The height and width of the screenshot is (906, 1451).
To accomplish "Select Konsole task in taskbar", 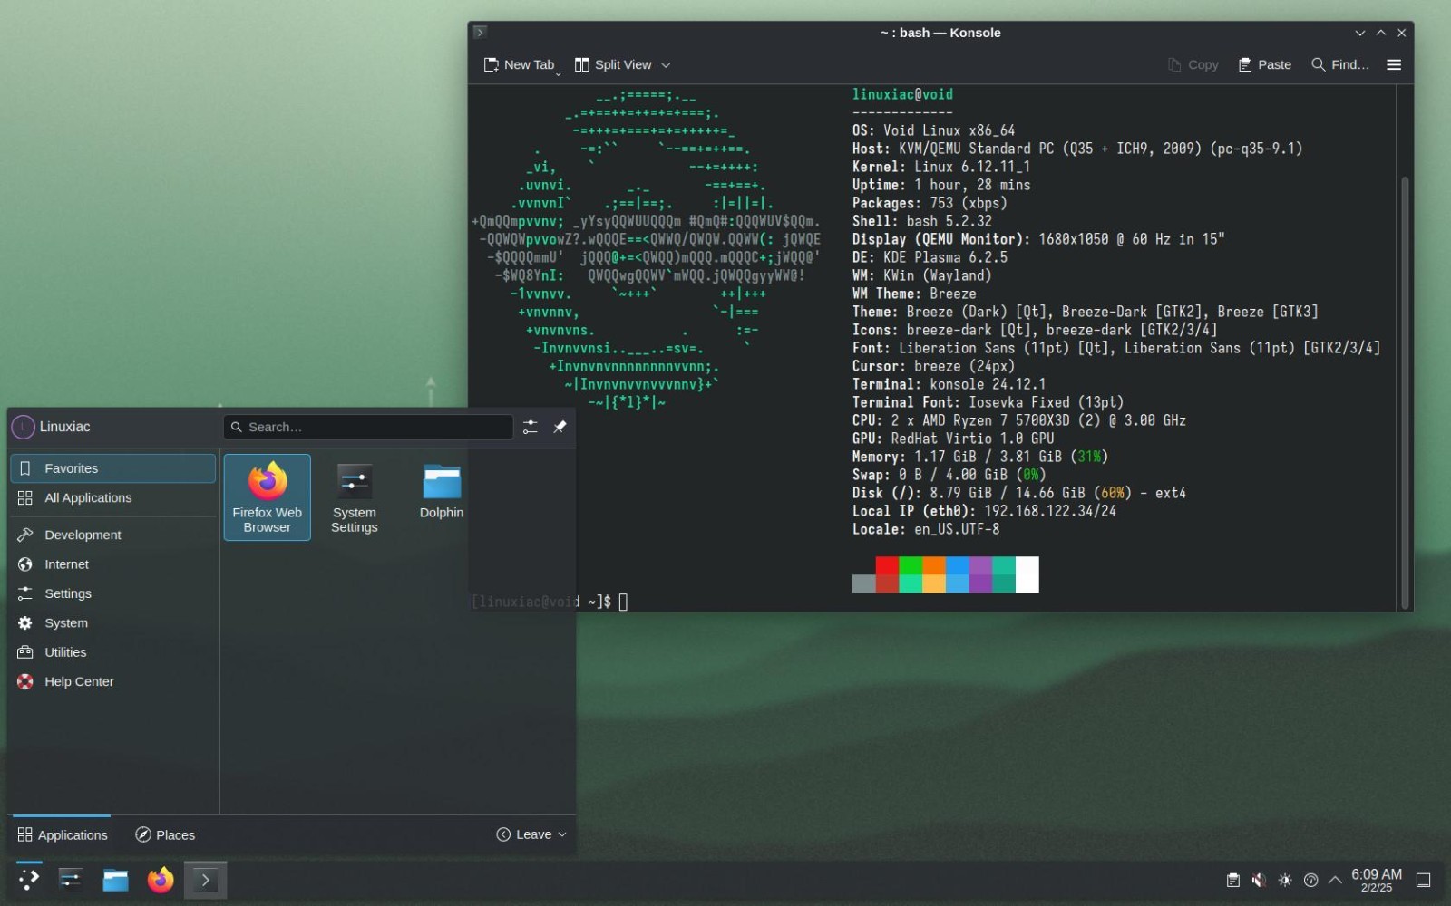I will (x=205, y=880).
